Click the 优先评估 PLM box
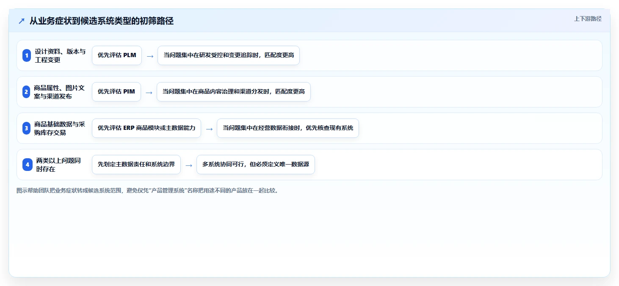Screen dimensions: 619x286 (117, 55)
